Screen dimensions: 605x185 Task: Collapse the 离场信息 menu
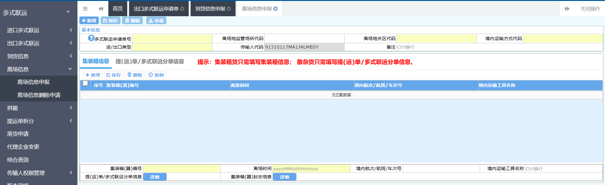(39, 69)
